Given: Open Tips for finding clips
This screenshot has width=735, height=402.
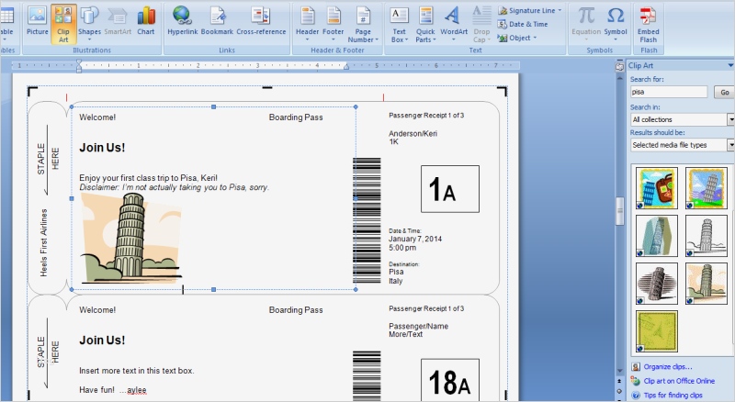Looking at the screenshot, I should tap(673, 395).
